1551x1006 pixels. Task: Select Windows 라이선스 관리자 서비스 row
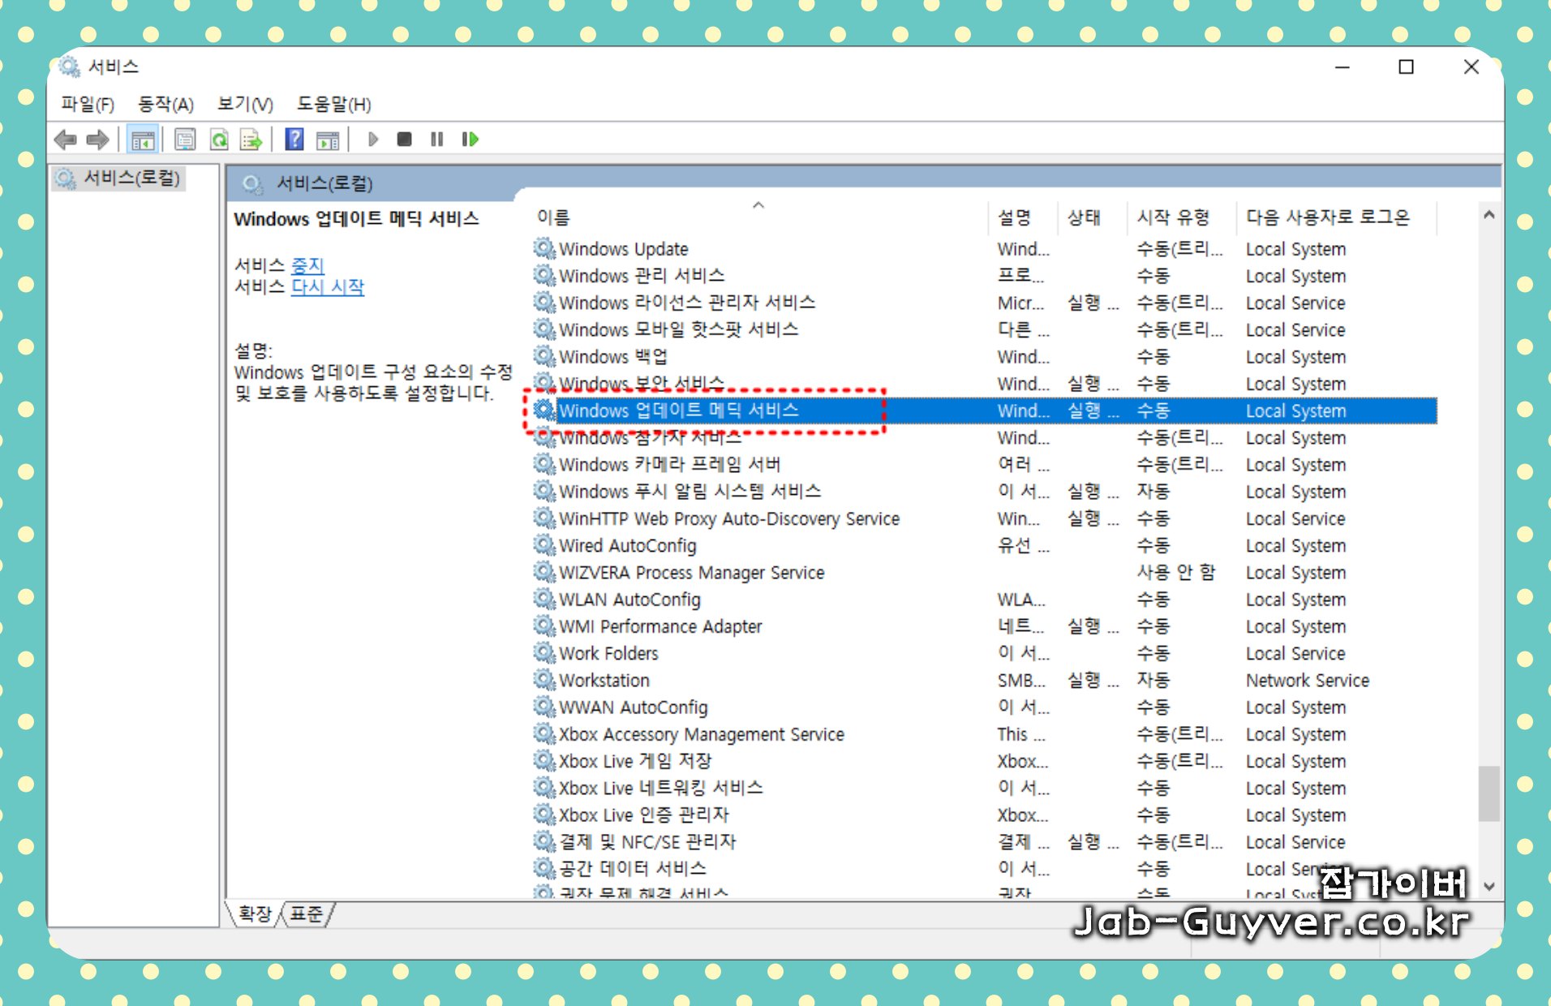pos(985,303)
